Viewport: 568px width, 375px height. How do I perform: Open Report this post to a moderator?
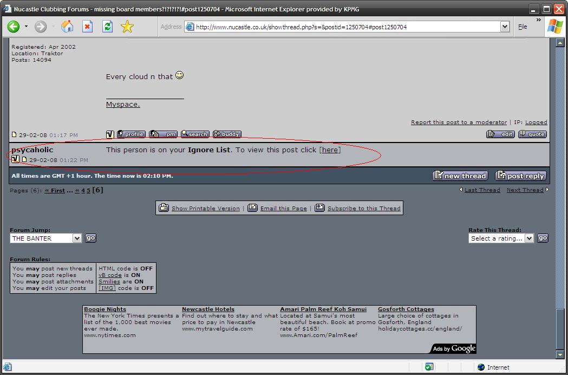459,122
